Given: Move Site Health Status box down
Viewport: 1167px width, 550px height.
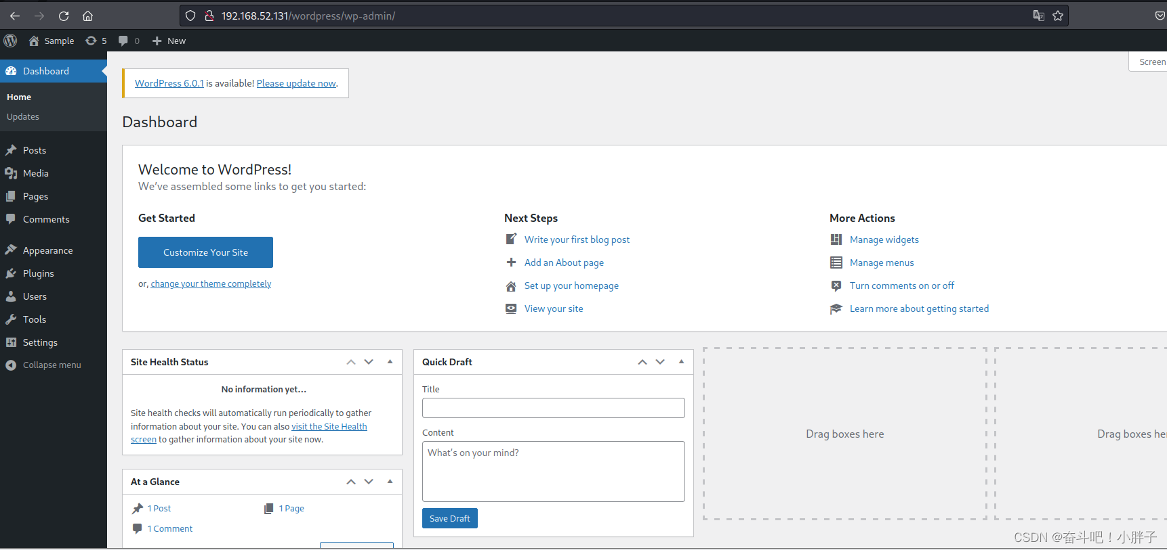Looking at the screenshot, I should tap(369, 362).
